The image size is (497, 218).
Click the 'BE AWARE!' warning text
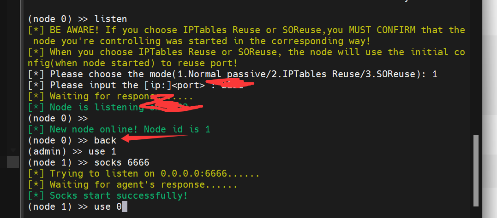coord(75,30)
